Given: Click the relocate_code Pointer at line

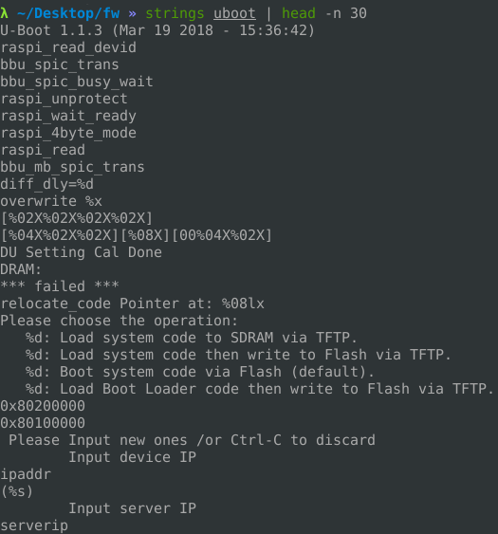Looking at the screenshot, I should [132, 304].
